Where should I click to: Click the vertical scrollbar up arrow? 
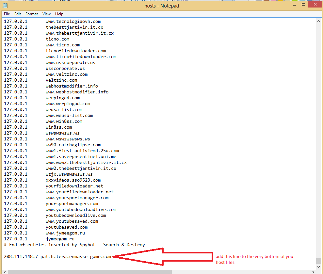[x=318, y=21]
